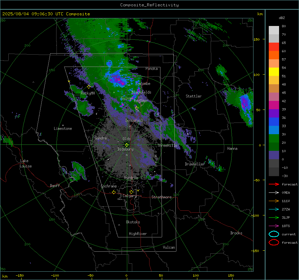
Task: Click the Blackfalds label
Action: (x=141, y=92)
